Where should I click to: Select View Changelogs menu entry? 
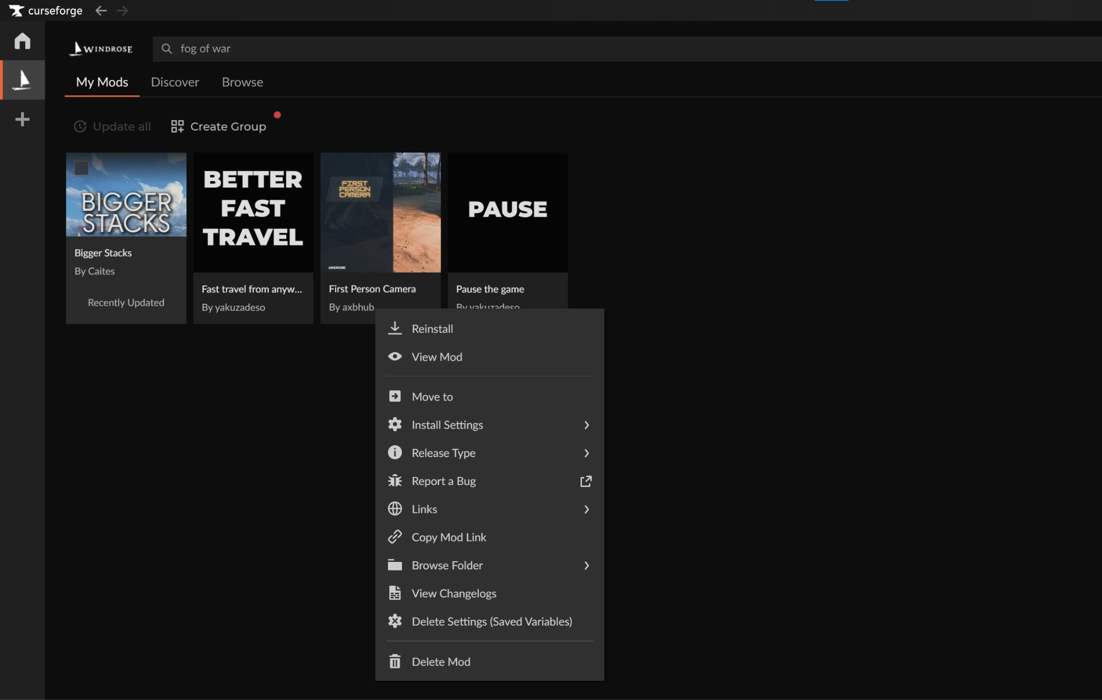pyautogui.click(x=489, y=593)
